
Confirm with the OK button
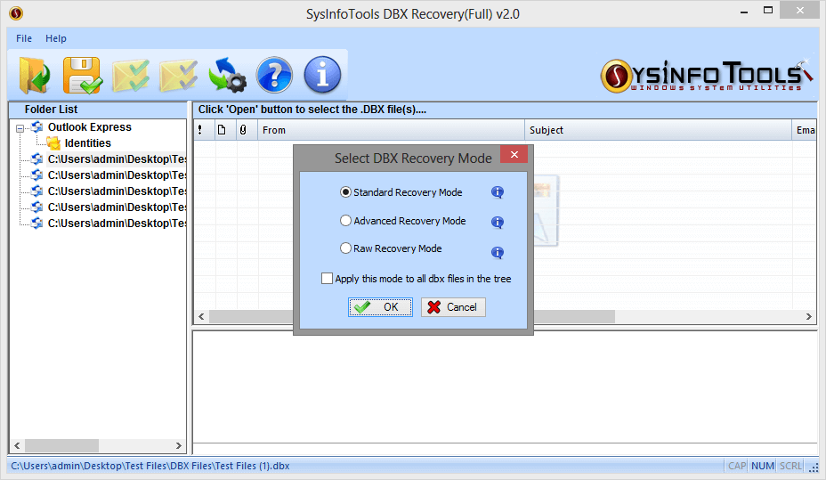point(380,307)
